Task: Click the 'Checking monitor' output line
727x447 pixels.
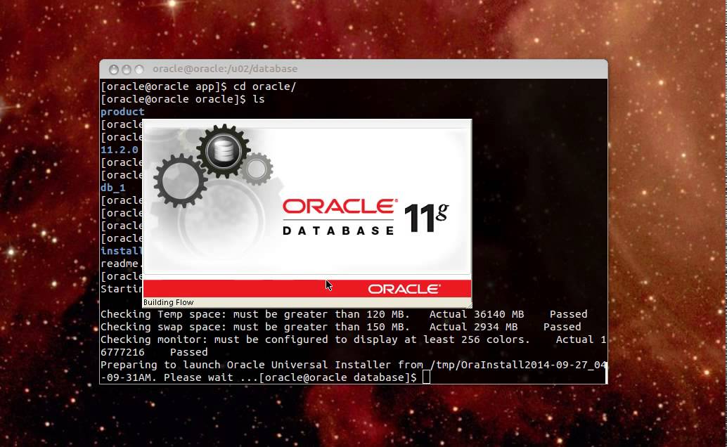Action: (353, 346)
